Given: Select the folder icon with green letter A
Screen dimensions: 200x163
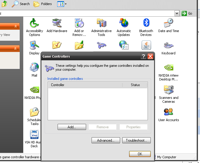Looking at the screenshot, I should tap(79, 45).
